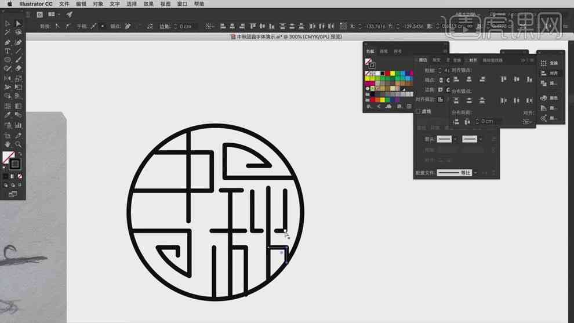The image size is (574, 323).
Task: Open Transform (变换) panel from right dock
Action: [550, 63]
